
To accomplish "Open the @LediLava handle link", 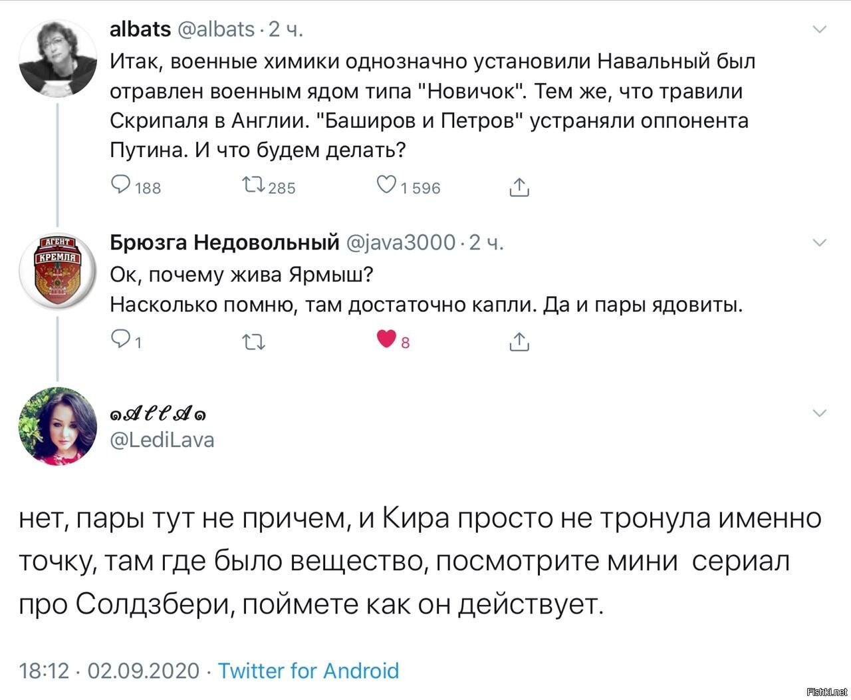I will pyautogui.click(x=162, y=440).
